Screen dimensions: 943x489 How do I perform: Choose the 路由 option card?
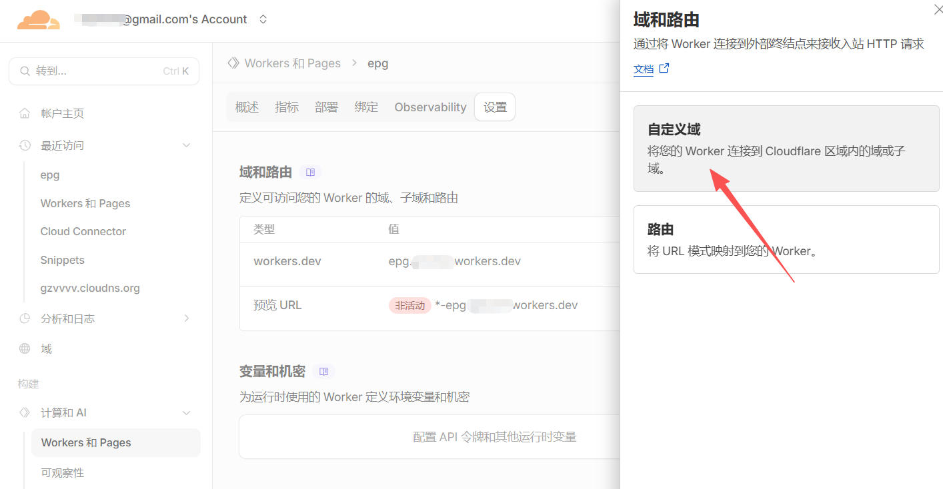786,239
